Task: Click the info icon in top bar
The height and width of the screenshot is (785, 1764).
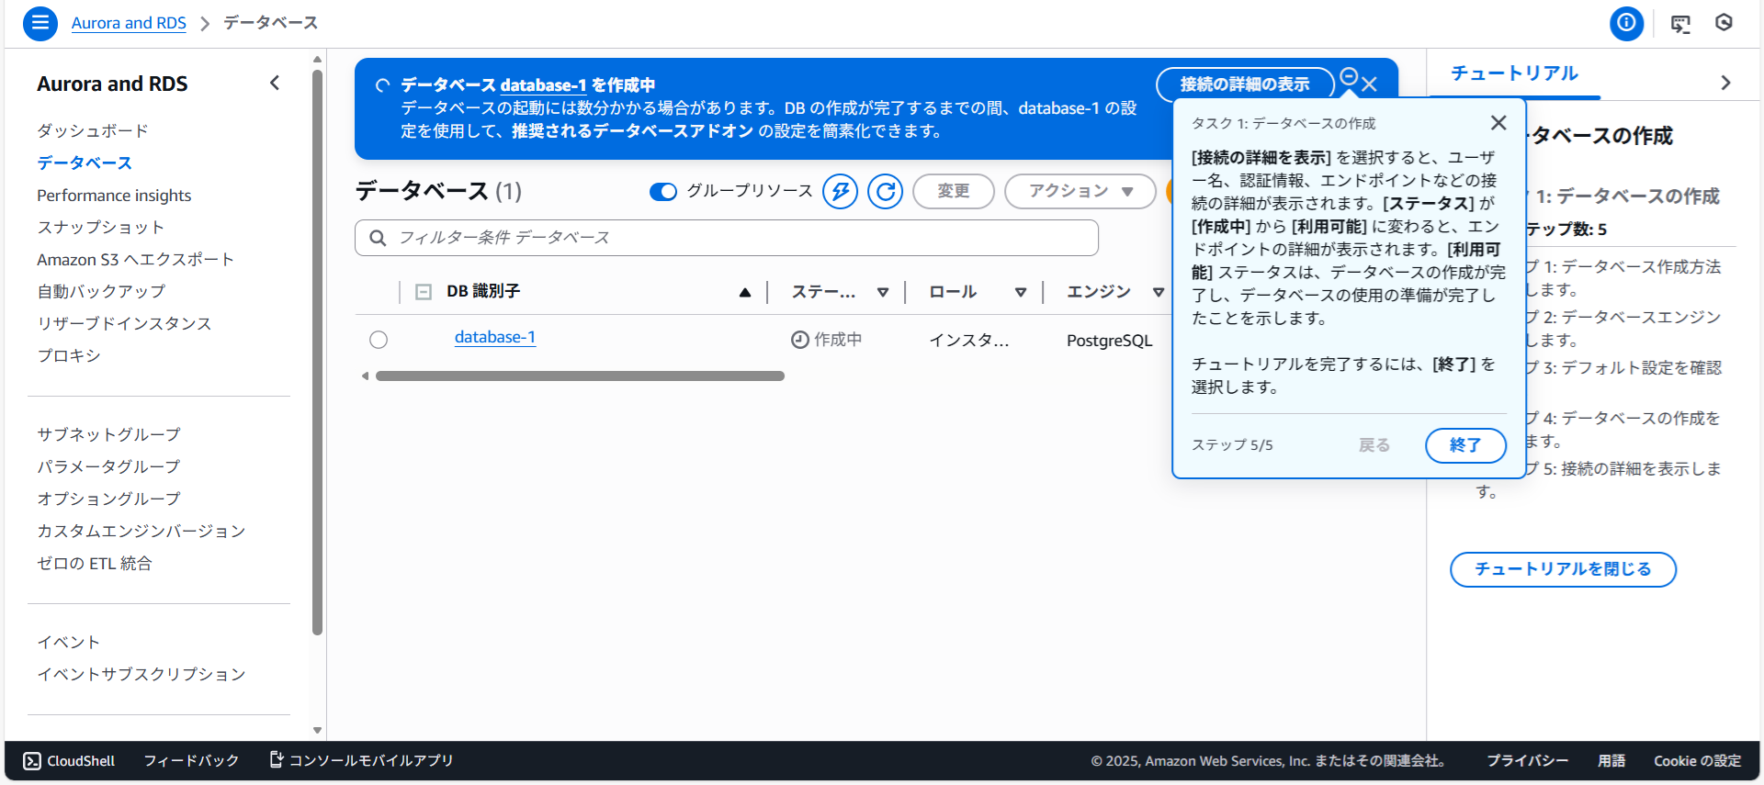Action: [1625, 23]
